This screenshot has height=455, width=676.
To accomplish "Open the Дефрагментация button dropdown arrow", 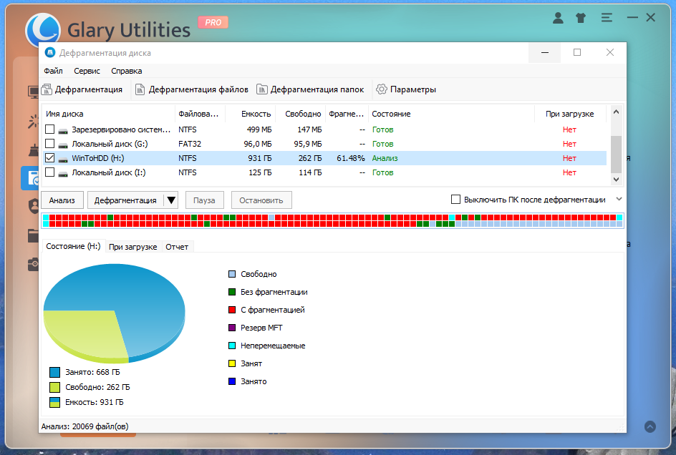I will 171,200.
